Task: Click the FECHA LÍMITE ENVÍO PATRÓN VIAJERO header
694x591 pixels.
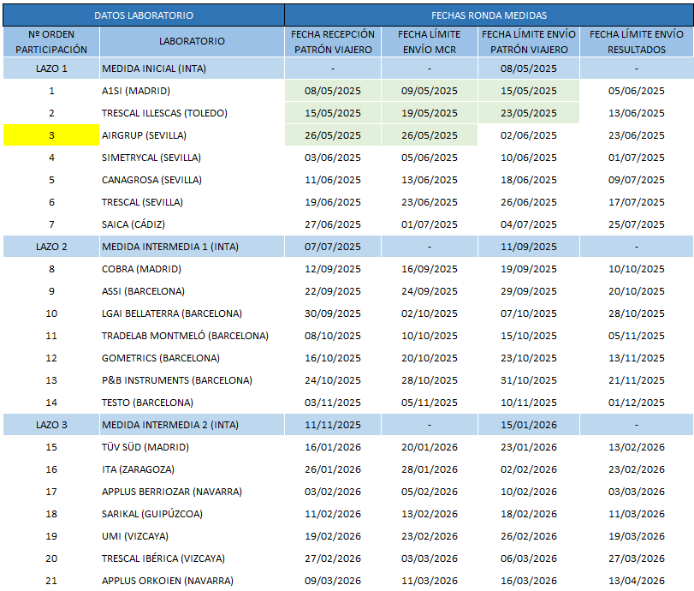Action: (529, 42)
